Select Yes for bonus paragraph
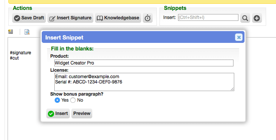The image size is (276, 140). [x=57, y=100]
